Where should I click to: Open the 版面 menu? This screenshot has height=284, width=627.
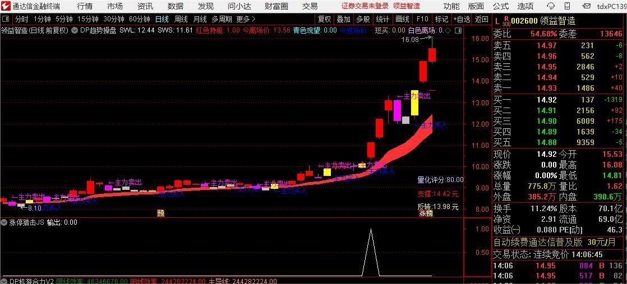(x=476, y=6)
